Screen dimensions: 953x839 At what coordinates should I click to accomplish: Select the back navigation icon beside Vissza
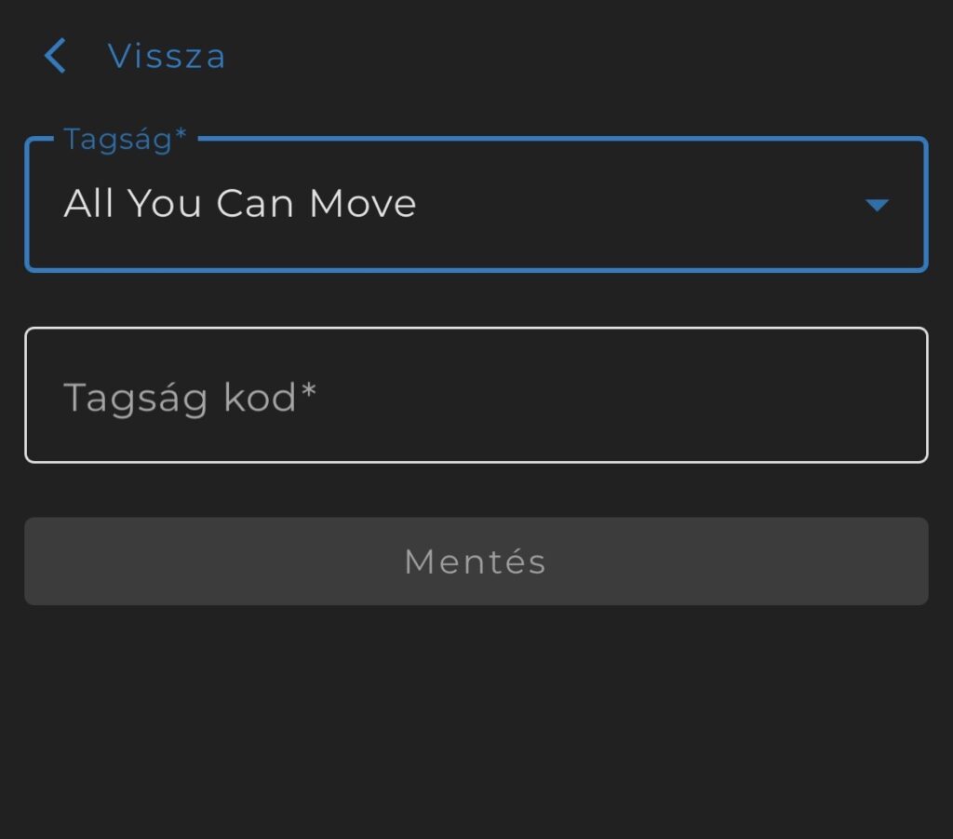(55, 56)
